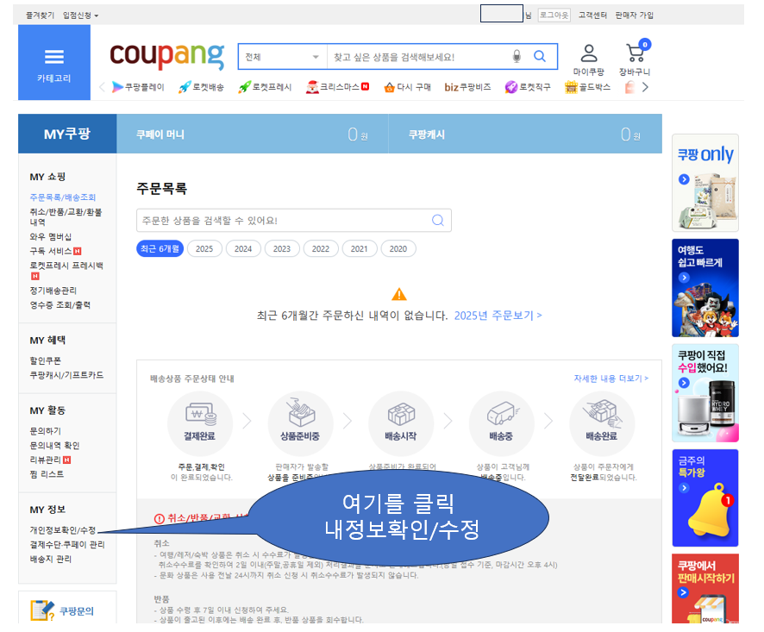Select the 2022 year filter

pos(321,249)
